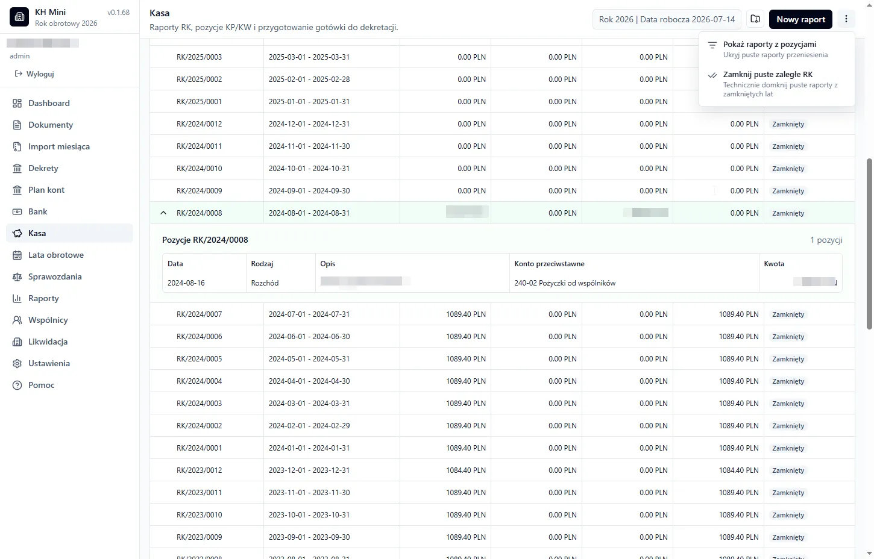Click 240-02 Pożyczki od wspólników account
The height and width of the screenshot is (559, 874).
565,283
